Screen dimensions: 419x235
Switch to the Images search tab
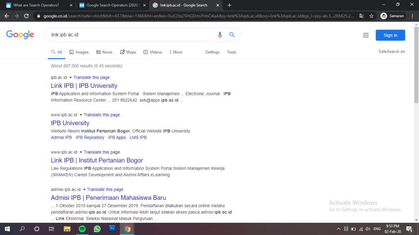[x=79, y=52]
